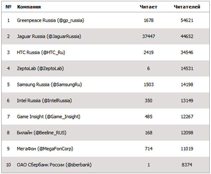This screenshot has height=174, width=211.
Task: Click the follower value 8374 for Sberbank
Action: [187, 165]
